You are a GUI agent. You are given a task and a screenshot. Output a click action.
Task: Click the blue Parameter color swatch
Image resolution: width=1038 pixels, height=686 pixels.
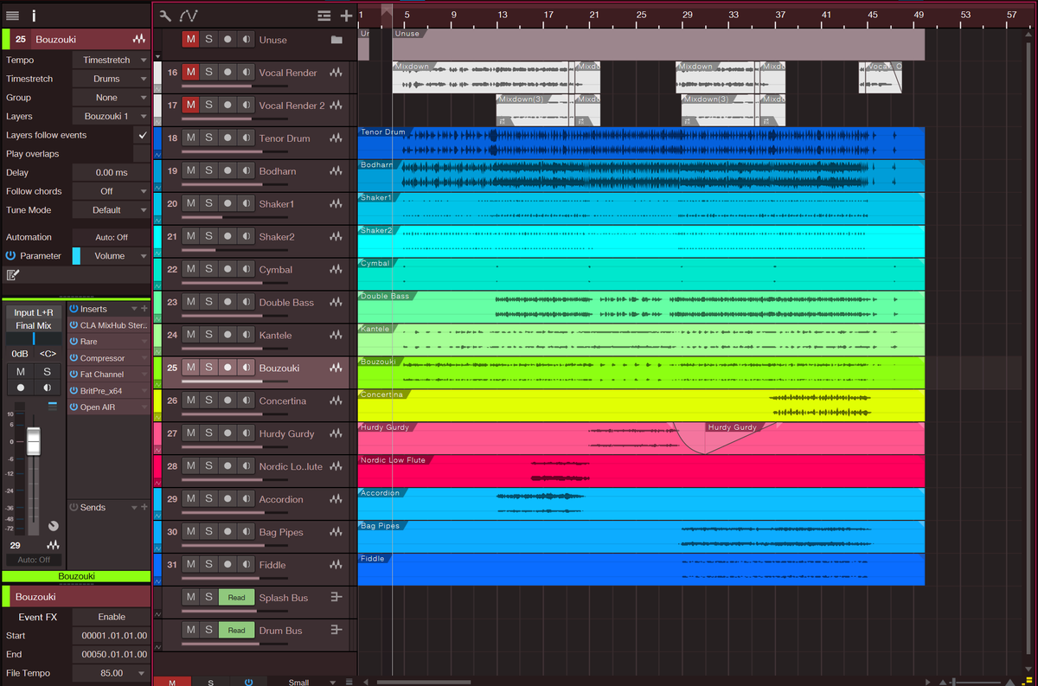pos(76,256)
